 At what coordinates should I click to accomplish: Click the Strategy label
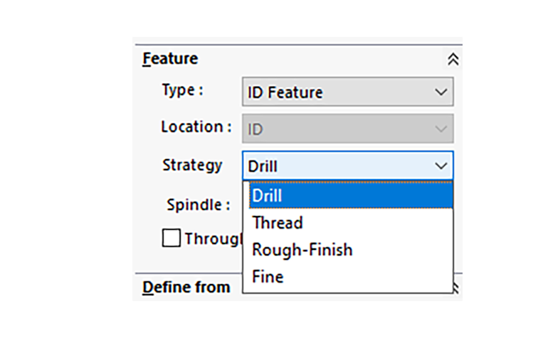[192, 165]
